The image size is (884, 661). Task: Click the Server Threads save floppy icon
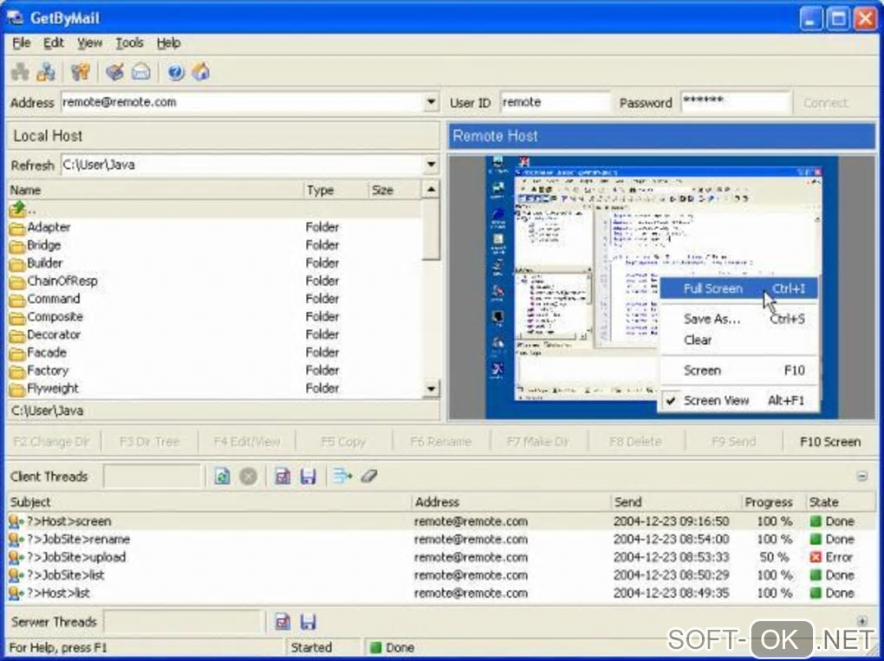point(308,621)
